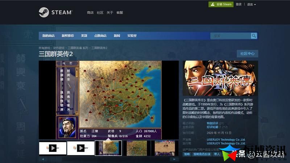
Task: Focus the store search input field
Action: pos(231,36)
